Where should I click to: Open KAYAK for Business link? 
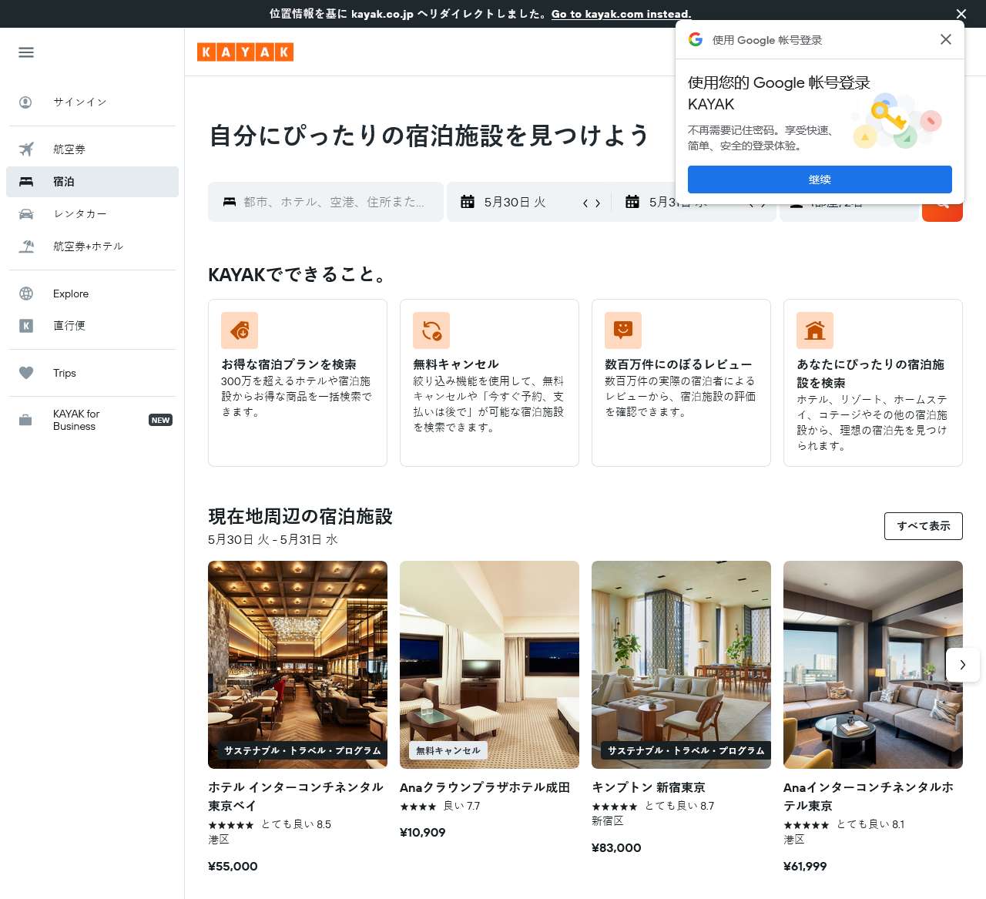point(92,420)
